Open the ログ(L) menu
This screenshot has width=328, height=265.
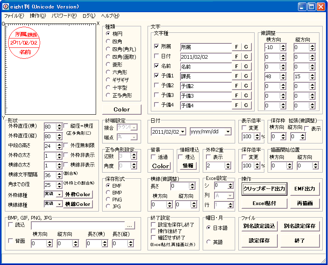pos(89,16)
